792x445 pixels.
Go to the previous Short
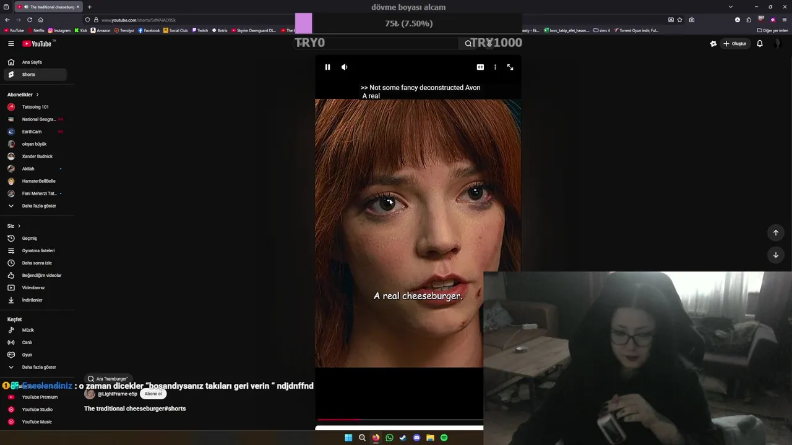click(776, 233)
